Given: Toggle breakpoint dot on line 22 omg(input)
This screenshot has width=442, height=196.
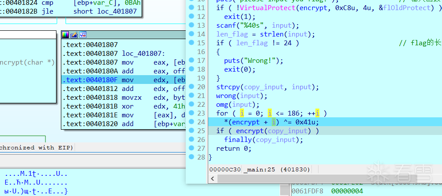Looking at the screenshot, I should [x=192, y=104].
